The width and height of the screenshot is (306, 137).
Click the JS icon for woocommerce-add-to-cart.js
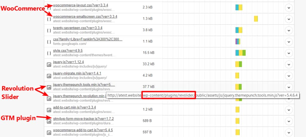click(x=49, y=133)
